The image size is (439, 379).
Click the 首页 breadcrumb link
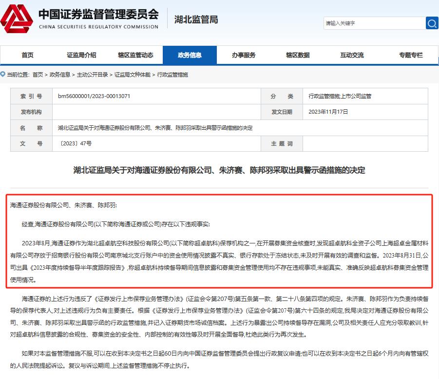(37, 76)
